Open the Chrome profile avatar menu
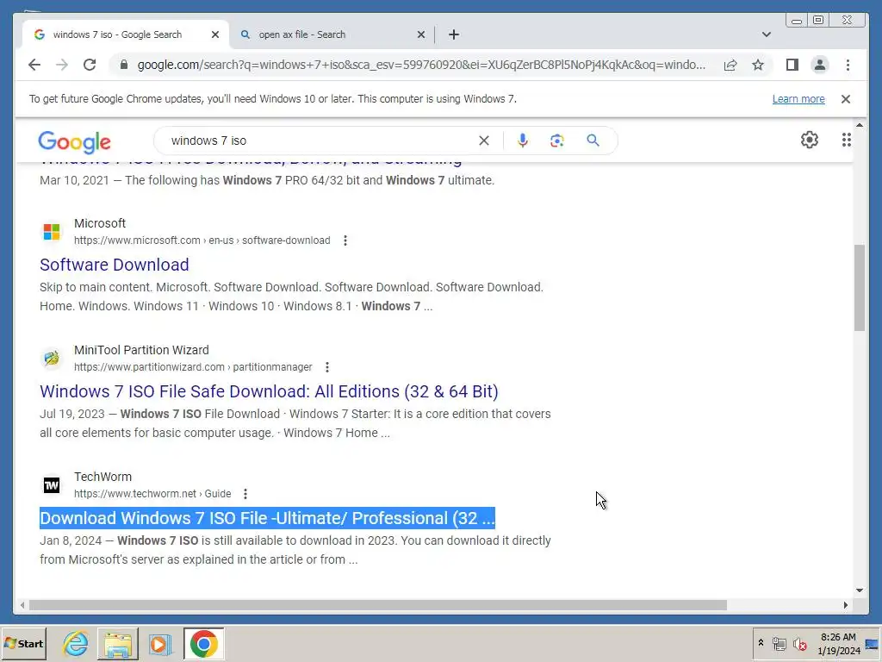 click(x=820, y=65)
